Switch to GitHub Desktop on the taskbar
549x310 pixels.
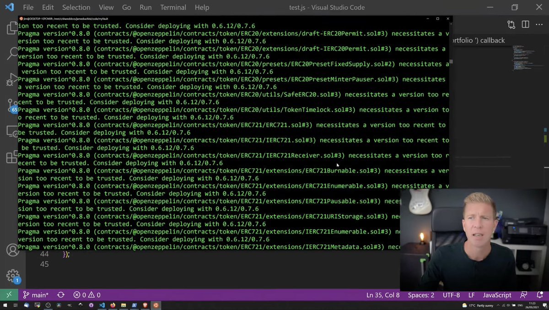pos(91,305)
